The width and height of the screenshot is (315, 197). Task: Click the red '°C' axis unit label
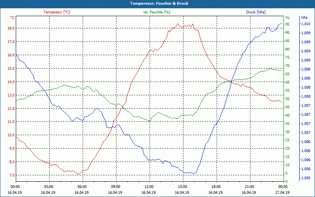click(x=13, y=18)
